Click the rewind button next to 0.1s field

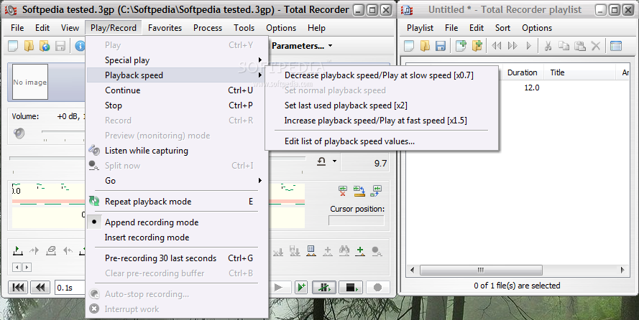click(40, 288)
